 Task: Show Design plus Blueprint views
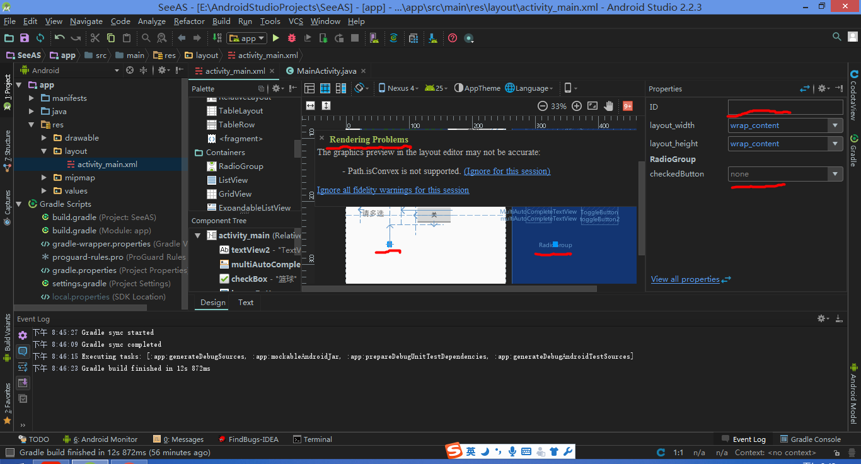pos(341,88)
